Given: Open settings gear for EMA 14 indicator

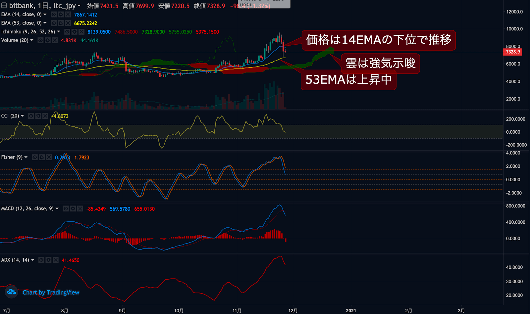Looking at the screenshot, I should [x=61, y=15].
